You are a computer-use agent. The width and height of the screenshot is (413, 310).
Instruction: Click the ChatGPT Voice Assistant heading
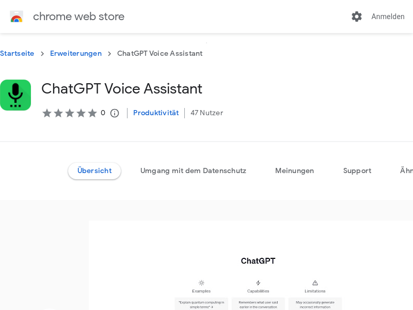(x=122, y=88)
